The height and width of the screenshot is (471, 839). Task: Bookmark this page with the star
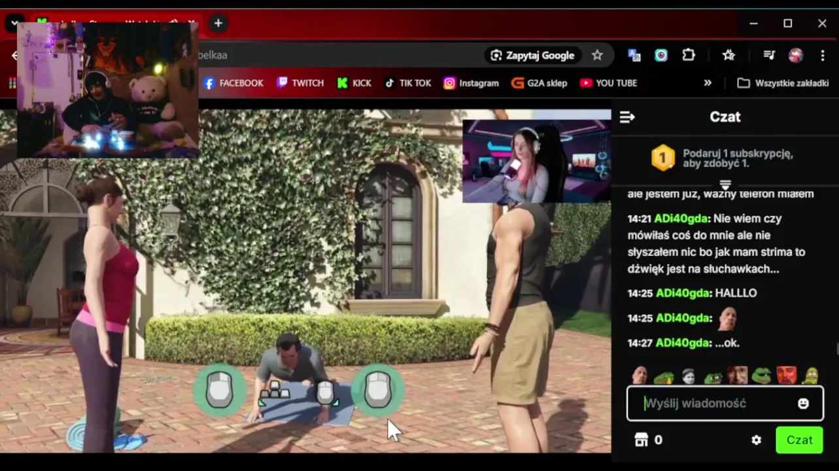597,55
